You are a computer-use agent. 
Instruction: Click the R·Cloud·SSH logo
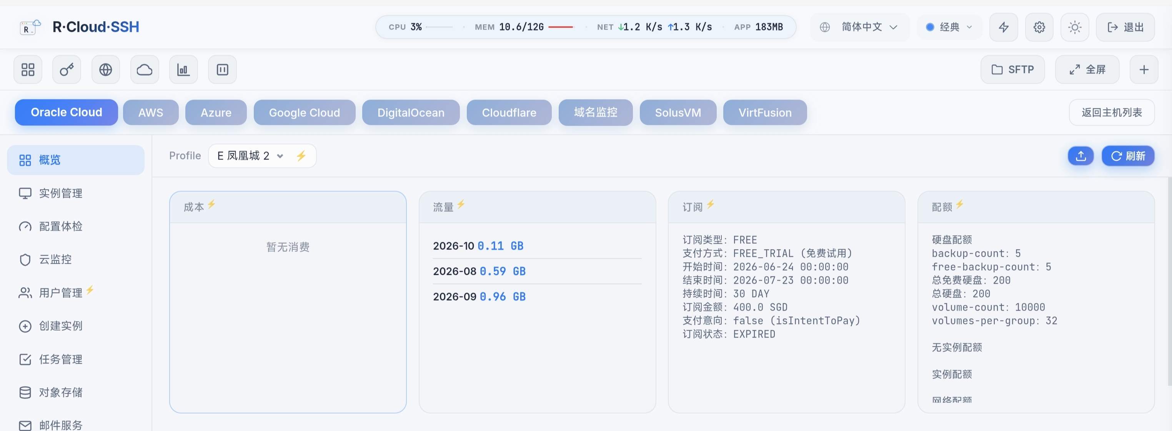click(x=80, y=27)
